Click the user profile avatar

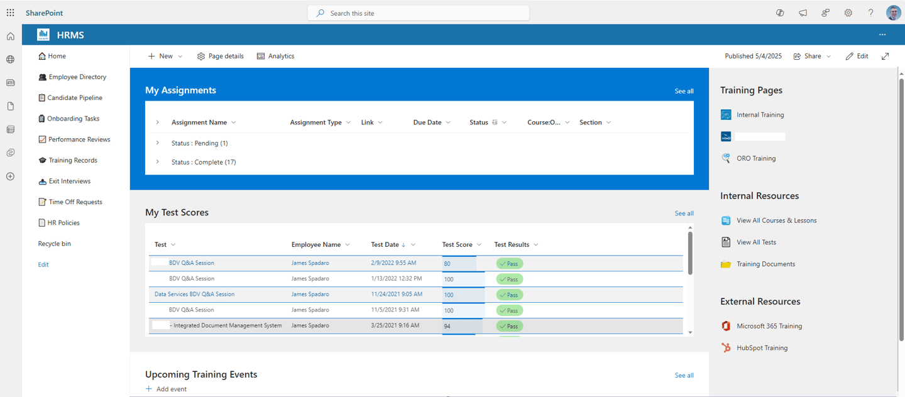[x=893, y=13]
